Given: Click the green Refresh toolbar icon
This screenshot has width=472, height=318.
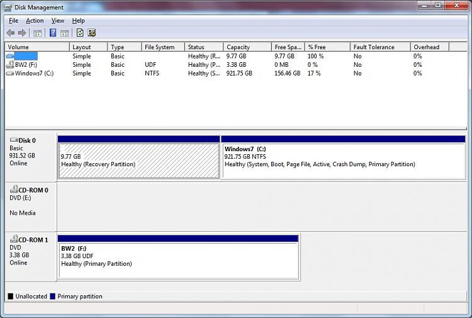Looking at the screenshot, I should click(80, 33).
